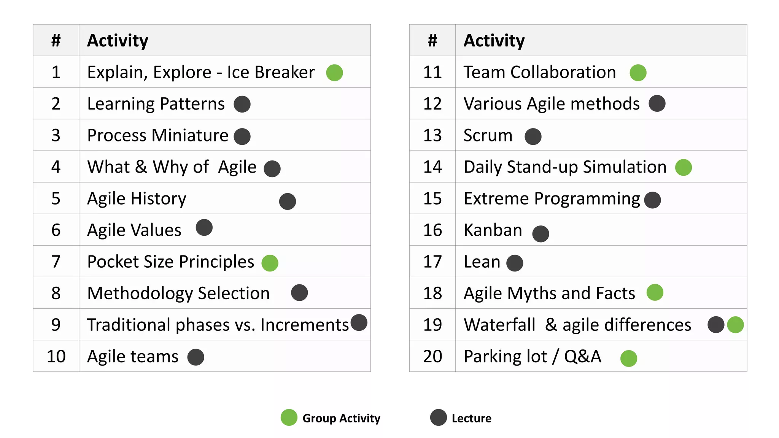Select row number 10 in the left table

click(x=56, y=356)
